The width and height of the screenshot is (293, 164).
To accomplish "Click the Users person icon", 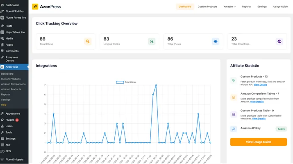I will pyautogui.click(x=2, y=126).
